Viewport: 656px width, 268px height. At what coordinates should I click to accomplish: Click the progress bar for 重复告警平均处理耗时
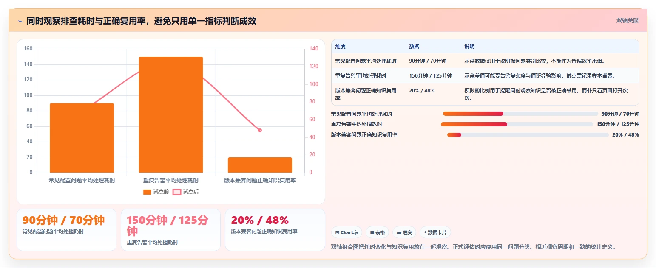[x=517, y=124]
